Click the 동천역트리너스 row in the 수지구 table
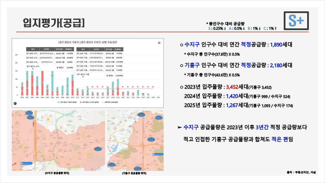Viewport: 325px width, 183px height. [50, 62]
